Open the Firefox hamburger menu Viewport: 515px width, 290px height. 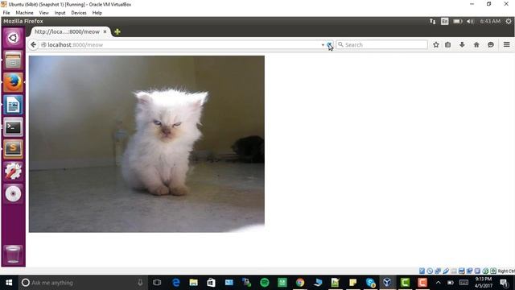point(506,44)
